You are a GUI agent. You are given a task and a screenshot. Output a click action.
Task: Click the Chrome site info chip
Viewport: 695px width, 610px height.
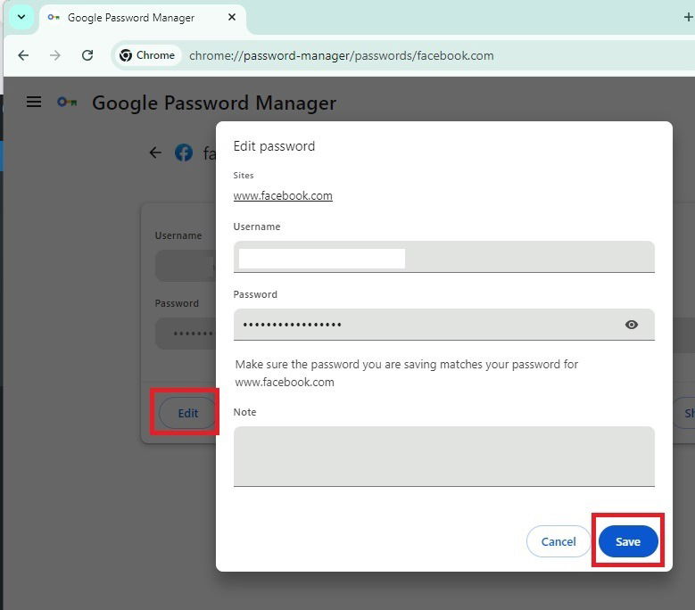[147, 55]
